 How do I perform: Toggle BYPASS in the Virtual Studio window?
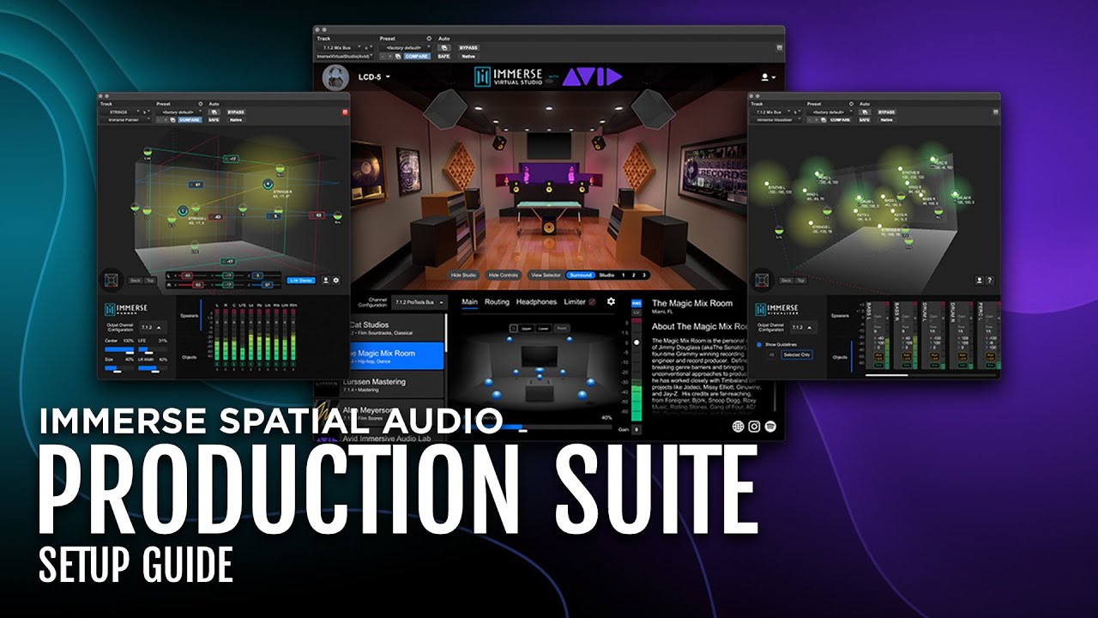coord(468,47)
